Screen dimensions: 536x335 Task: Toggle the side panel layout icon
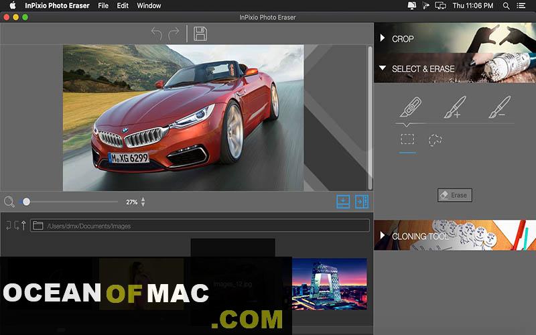[x=362, y=202]
